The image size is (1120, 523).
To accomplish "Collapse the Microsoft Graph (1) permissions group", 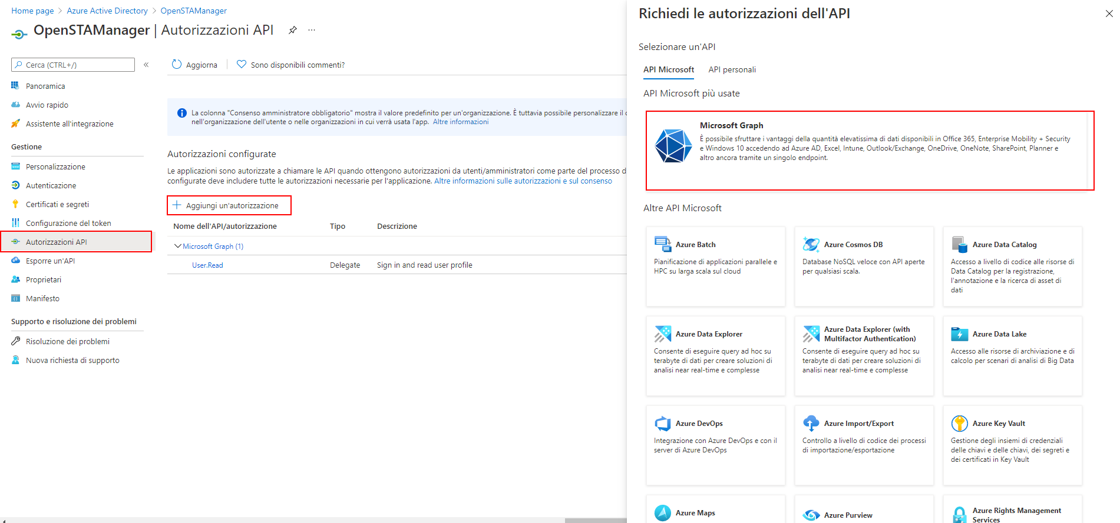I will tap(178, 246).
